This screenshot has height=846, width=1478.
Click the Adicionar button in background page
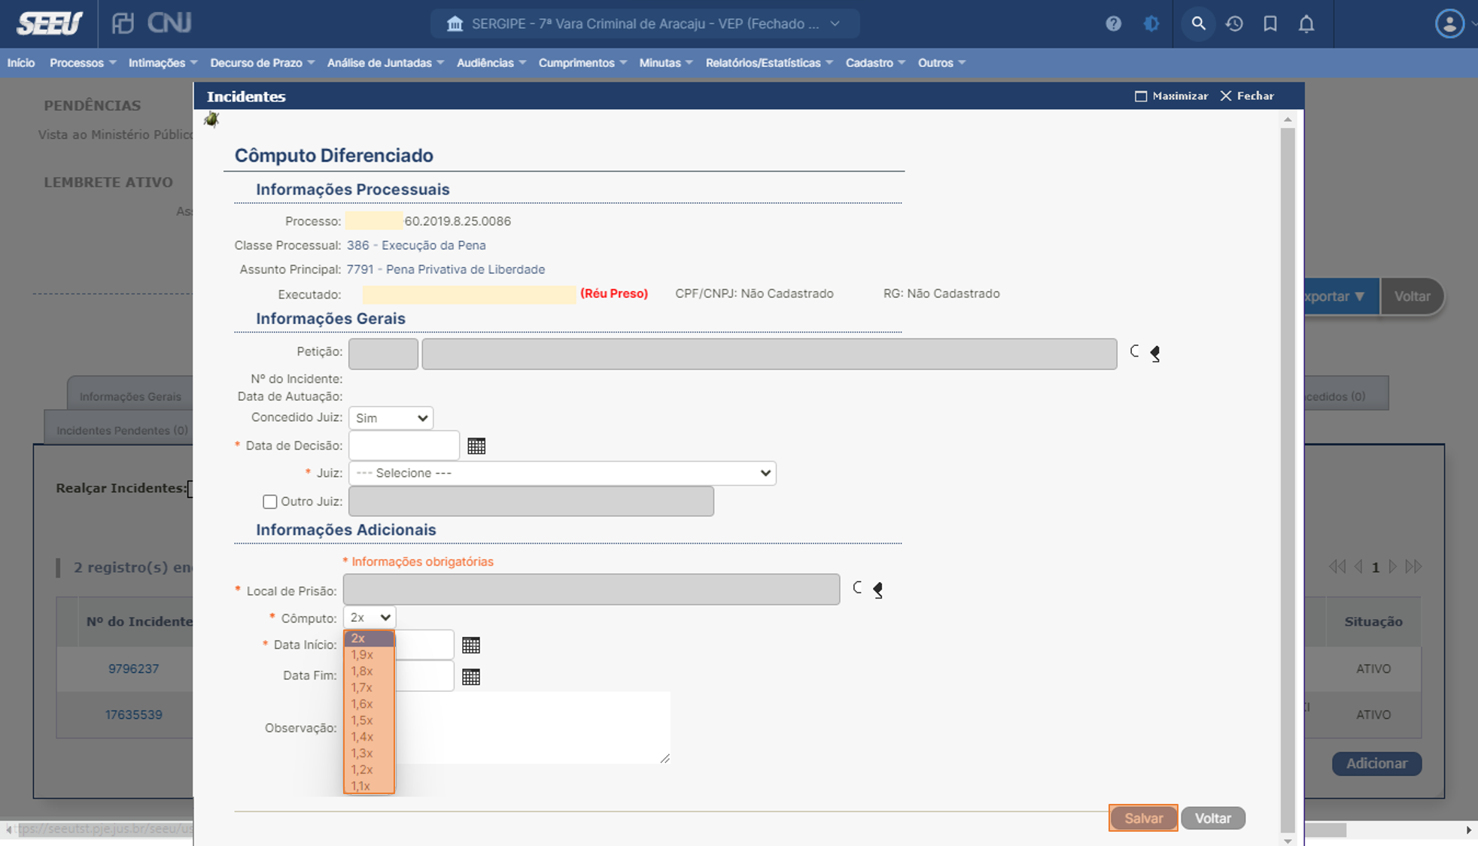1376,763
